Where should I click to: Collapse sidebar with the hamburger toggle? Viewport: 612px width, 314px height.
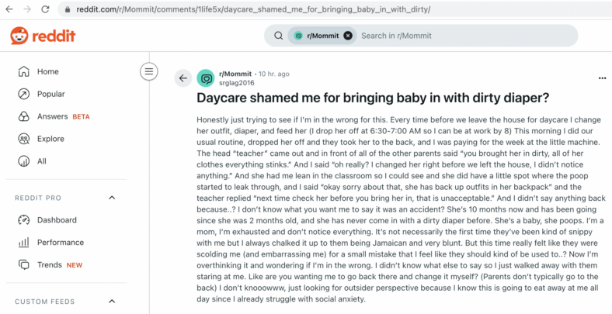pos(148,71)
